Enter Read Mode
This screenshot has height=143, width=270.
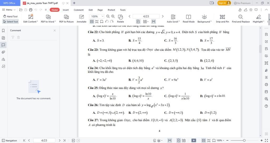pyautogui.click(x=189, y=19)
